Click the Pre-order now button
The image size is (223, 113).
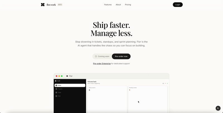click(x=121, y=56)
